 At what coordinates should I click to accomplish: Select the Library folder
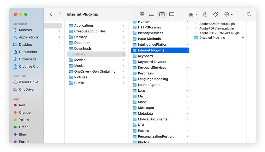point(96,54)
